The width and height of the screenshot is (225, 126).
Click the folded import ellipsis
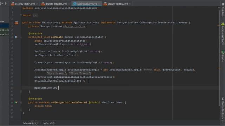[x=35, y=15]
